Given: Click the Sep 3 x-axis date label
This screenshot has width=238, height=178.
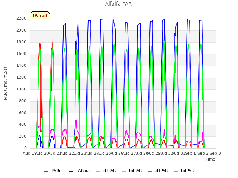Looking at the screenshot, I should click(215, 153).
